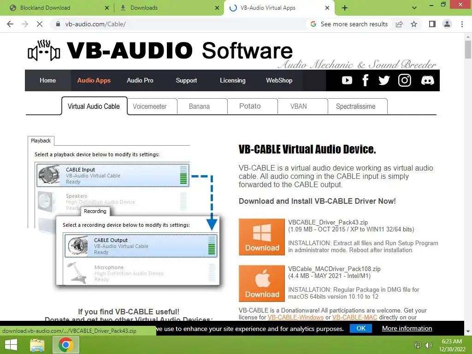Bookmark this page with the star icon

(414, 24)
